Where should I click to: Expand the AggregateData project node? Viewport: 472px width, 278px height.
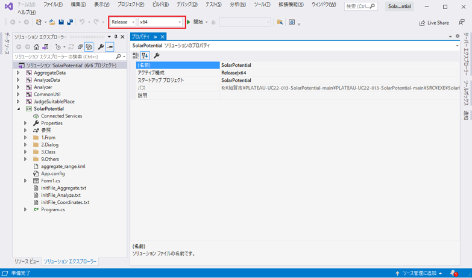click(18, 73)
